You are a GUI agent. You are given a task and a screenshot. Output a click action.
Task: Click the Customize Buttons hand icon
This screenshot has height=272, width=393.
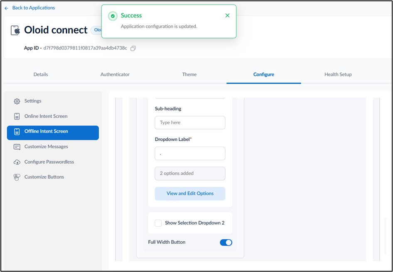17,177
